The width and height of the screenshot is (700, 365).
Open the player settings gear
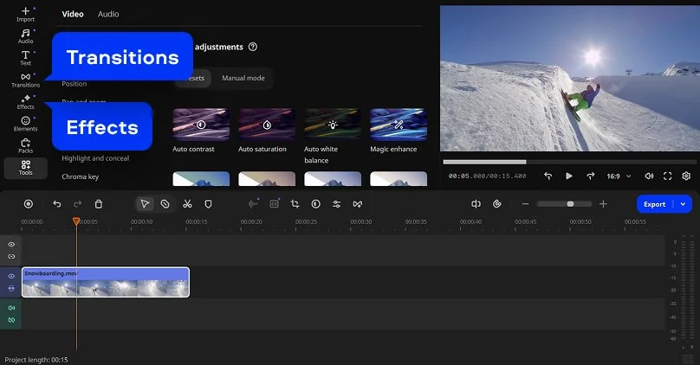tap(686, 176)
